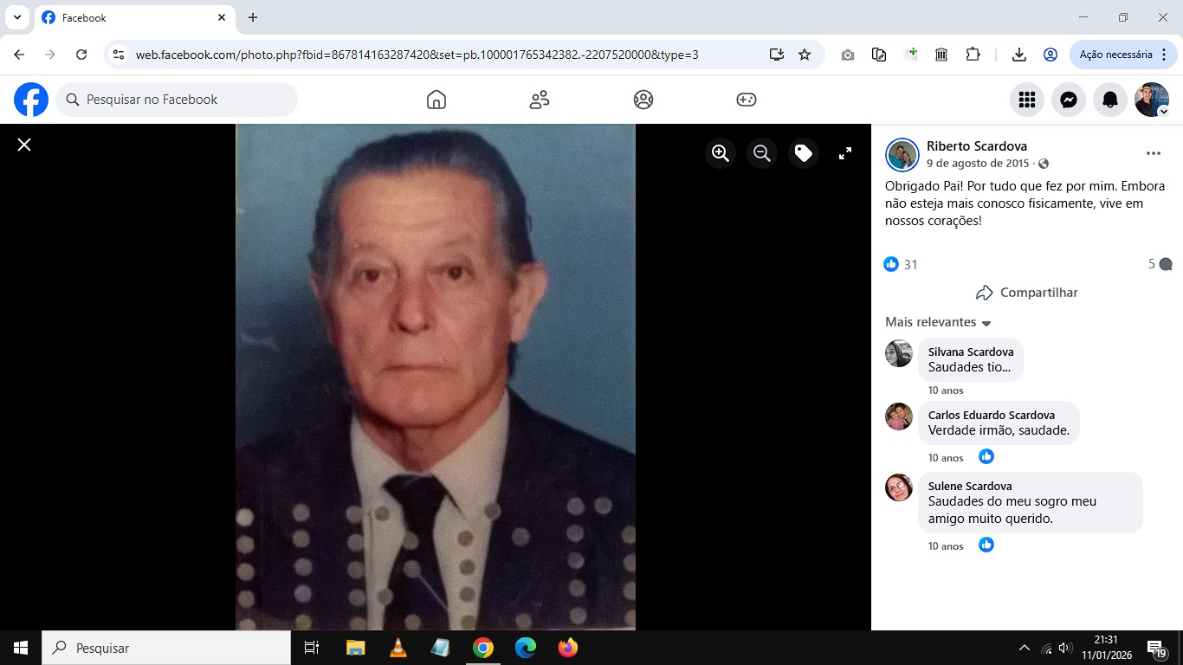
Task: Open the Friends tab
Action: click(540, 100)
